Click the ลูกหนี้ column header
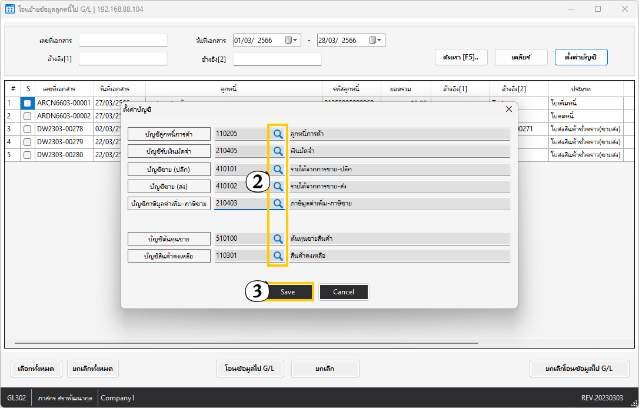 (228, 89)
